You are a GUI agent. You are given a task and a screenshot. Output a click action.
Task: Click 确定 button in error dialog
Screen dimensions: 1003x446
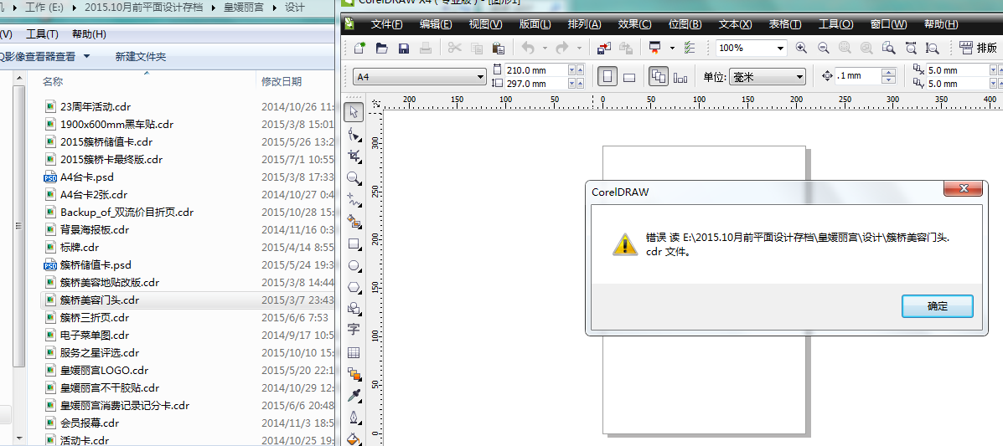click(x=937, y=306)
